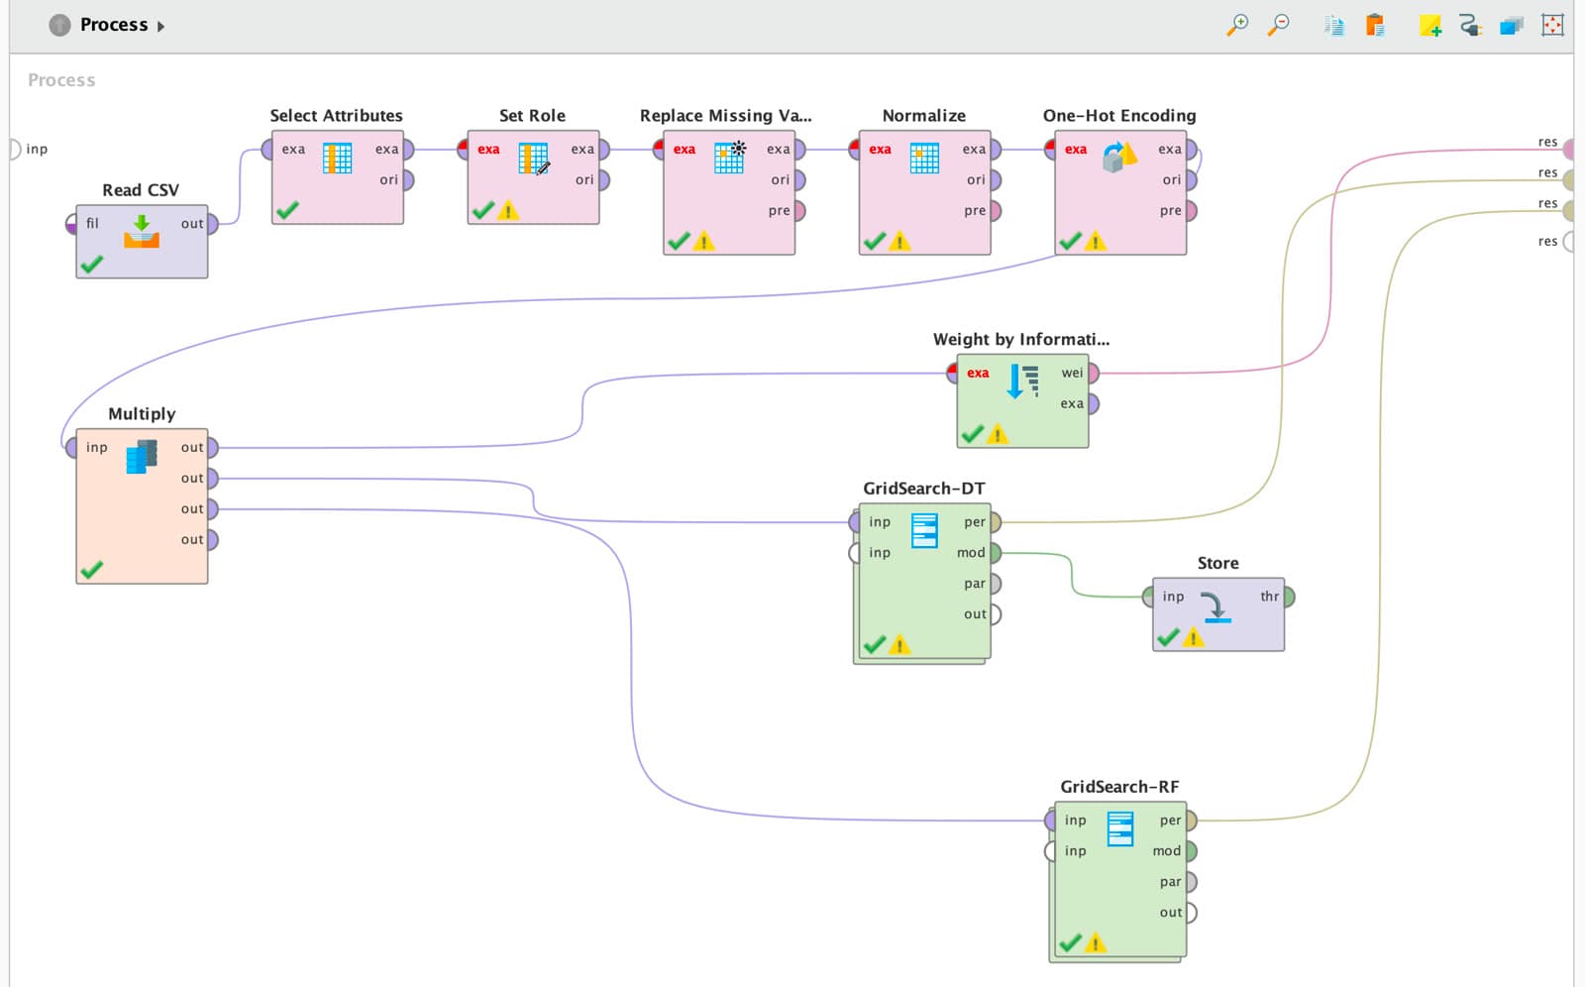Viewport: 1585px width, 987px height.
Task: Click Replace Missing Values' pre output port
Action: [x=798, y=211]
